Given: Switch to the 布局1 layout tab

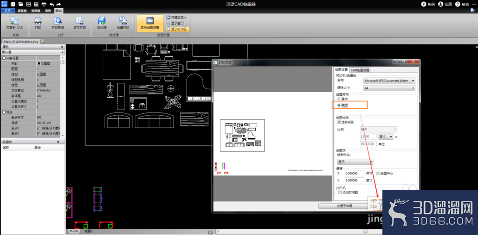Looking at the screenshot, I should click(88, 231).
